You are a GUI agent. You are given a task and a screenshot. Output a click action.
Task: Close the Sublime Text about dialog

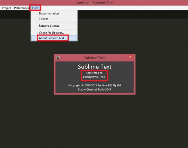[130, 57]
